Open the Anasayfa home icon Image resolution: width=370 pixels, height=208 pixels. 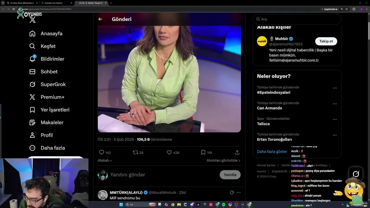pyautogui.click(x=32, y=34)
